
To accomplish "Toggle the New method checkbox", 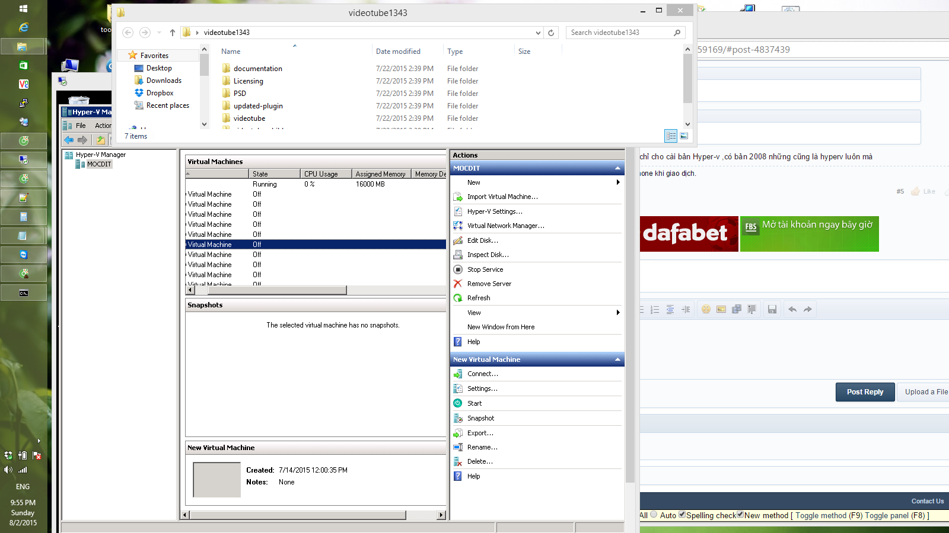I will pos(740,515).
